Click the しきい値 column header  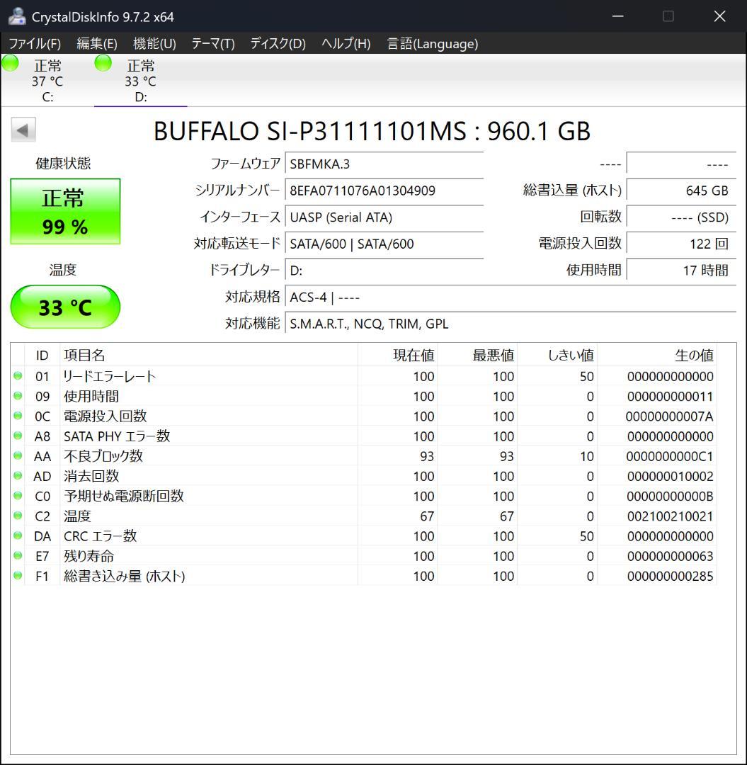[x=557, y=355]
